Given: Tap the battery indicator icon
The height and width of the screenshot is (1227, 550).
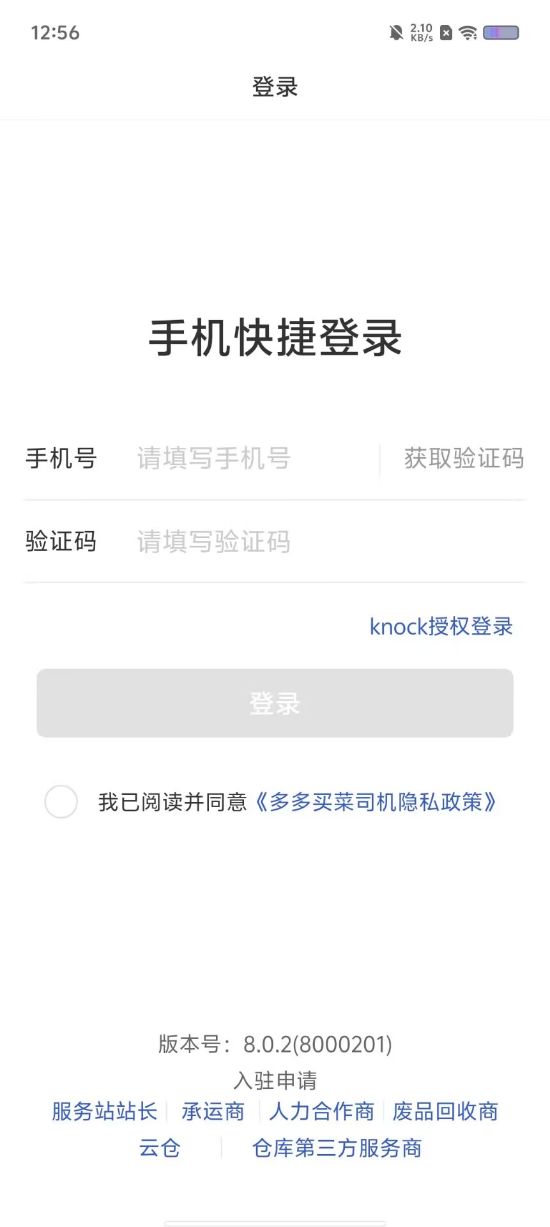Looking at the screenshot, I should click(501, 33).
